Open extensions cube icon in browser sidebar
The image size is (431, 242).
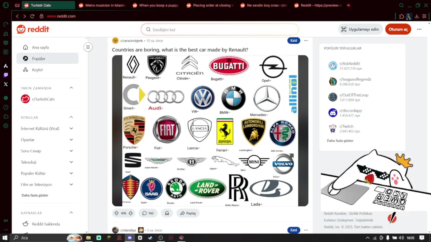point(6,117)
